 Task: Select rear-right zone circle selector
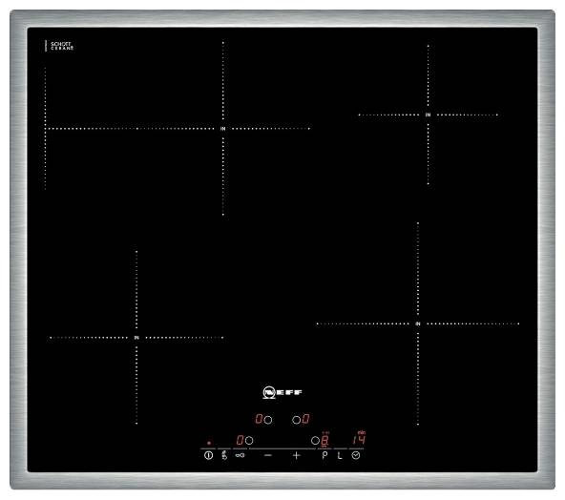click(x=296, y=420)
